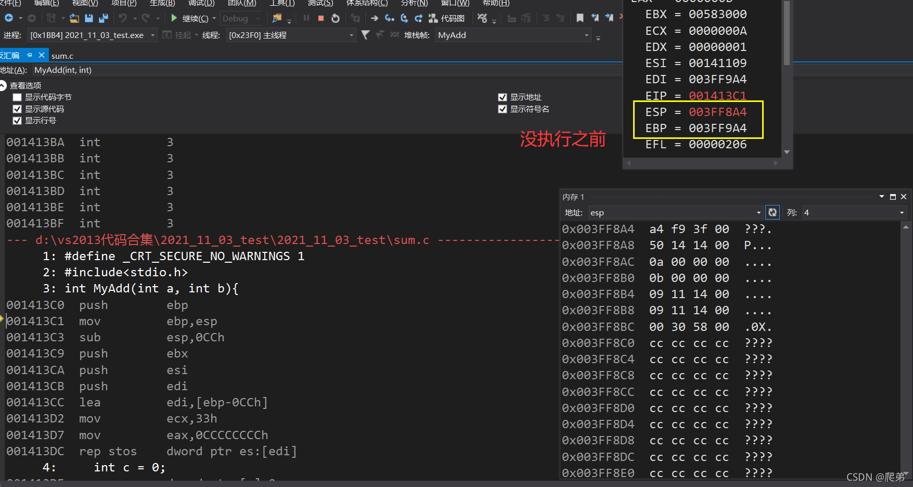Click the undo arrow icon
Image resolution: width=913 pixels, height=487 pixels.
pyautogui.click(x=123, y=18)
